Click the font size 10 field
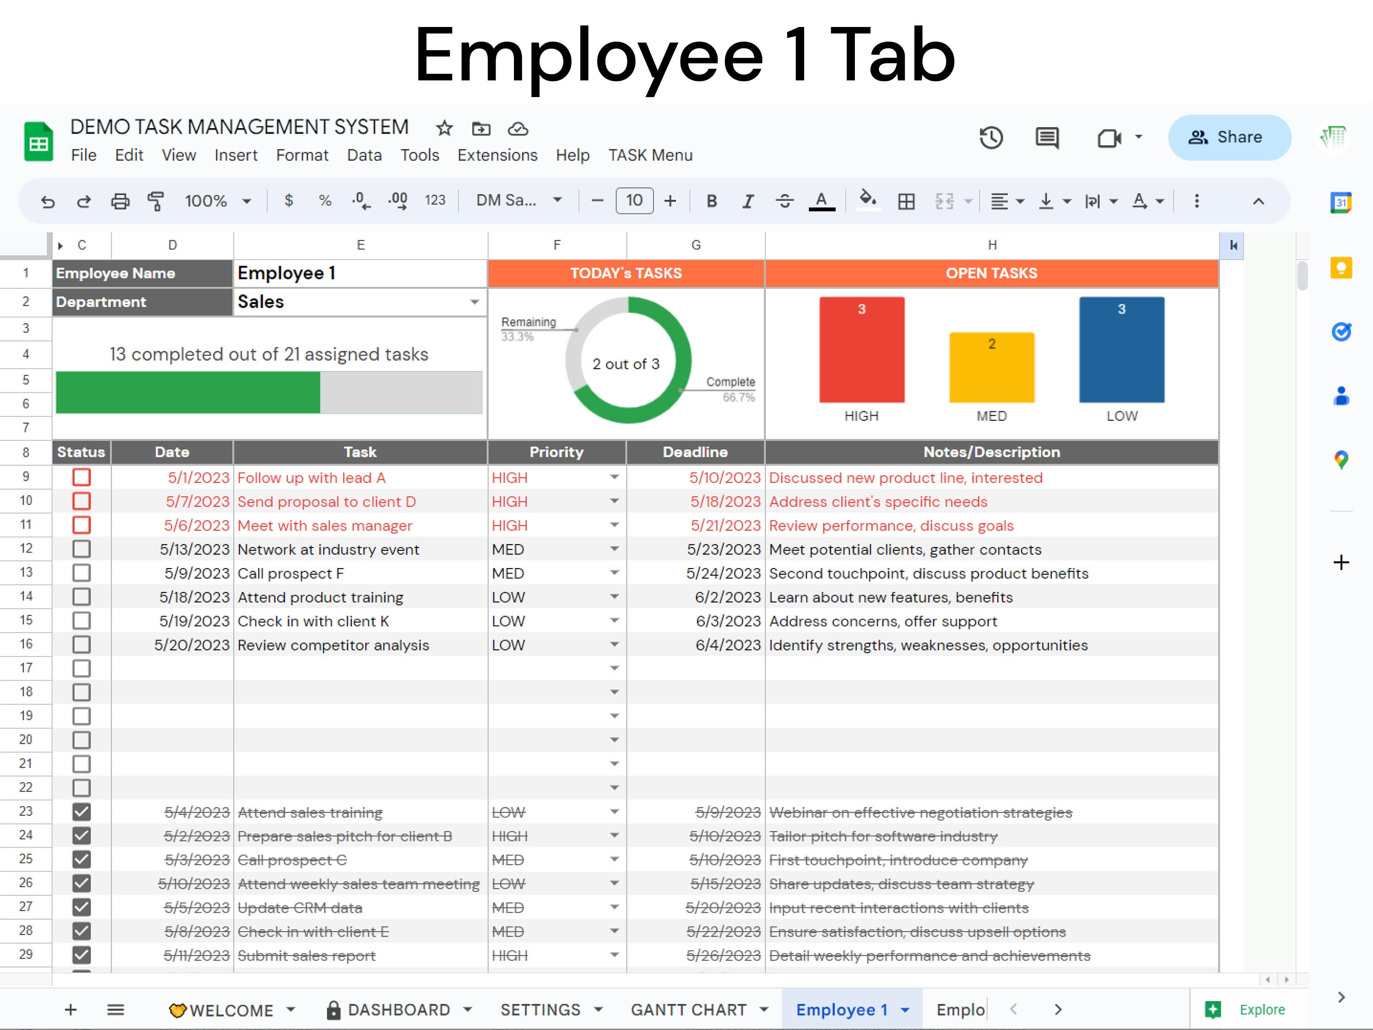Screen dimensions: 1373x1030 634,201
